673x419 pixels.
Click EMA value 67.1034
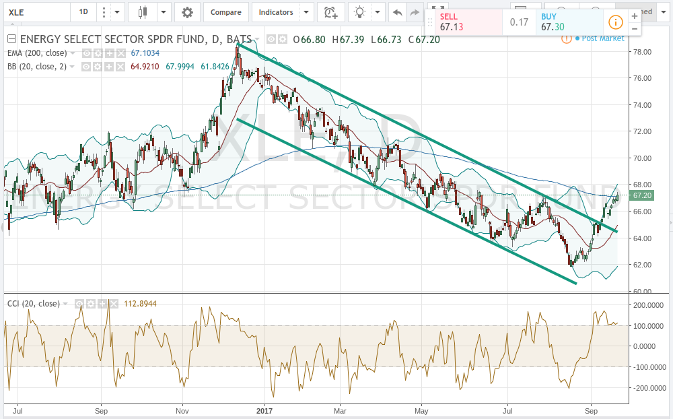pos(145,53)
